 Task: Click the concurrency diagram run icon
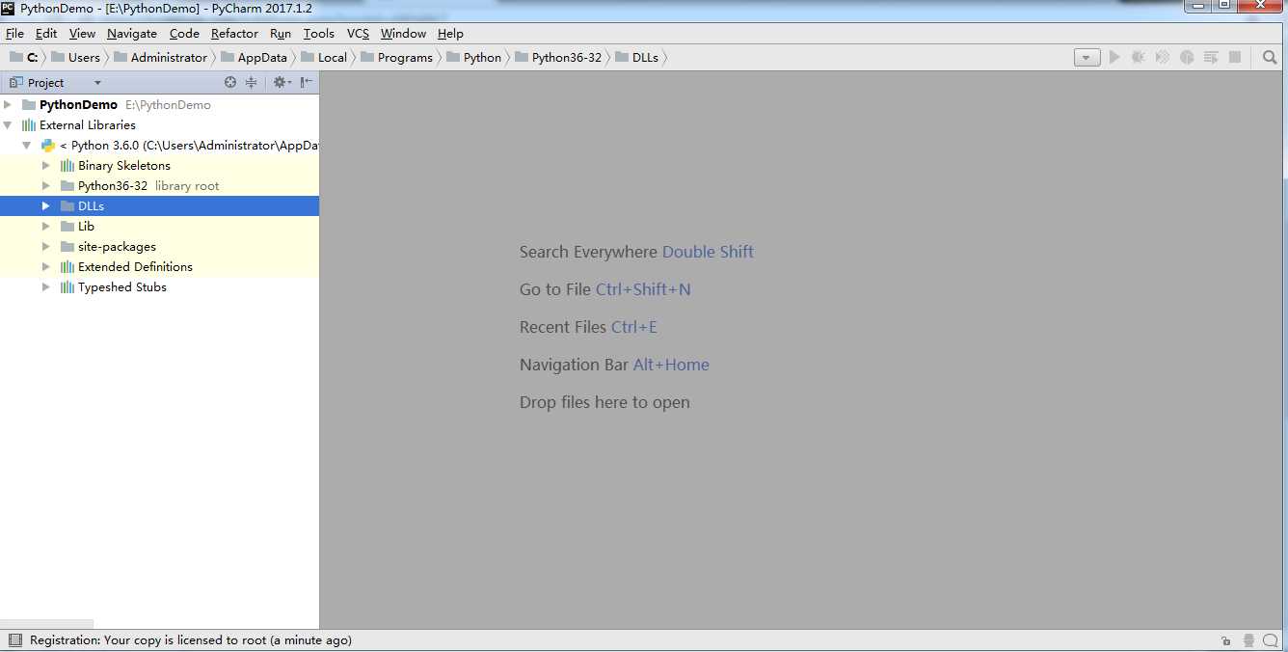(x=1211, y=58)
